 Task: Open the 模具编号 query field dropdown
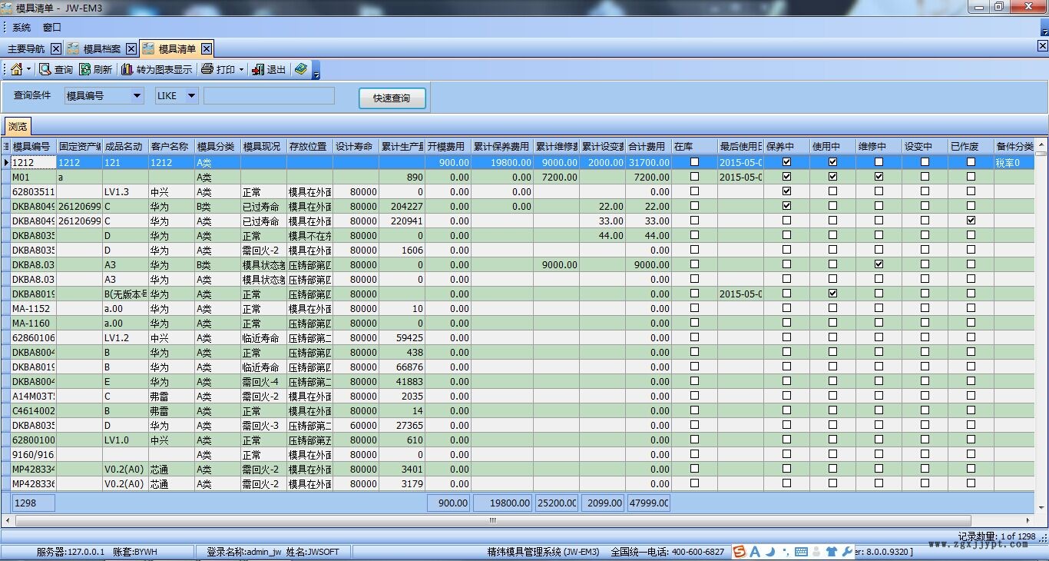point(138,95)
